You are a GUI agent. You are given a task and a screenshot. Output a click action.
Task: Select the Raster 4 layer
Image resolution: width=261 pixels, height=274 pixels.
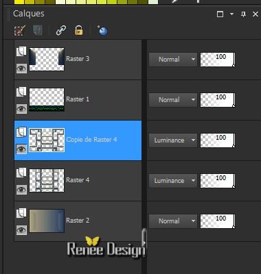[78, 180]
